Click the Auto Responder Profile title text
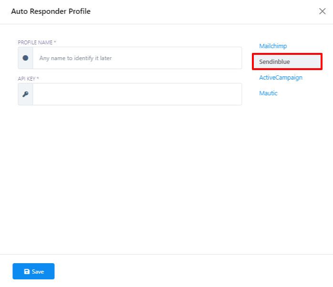Screen dimensions: 333x287 [x=51, y=11]
